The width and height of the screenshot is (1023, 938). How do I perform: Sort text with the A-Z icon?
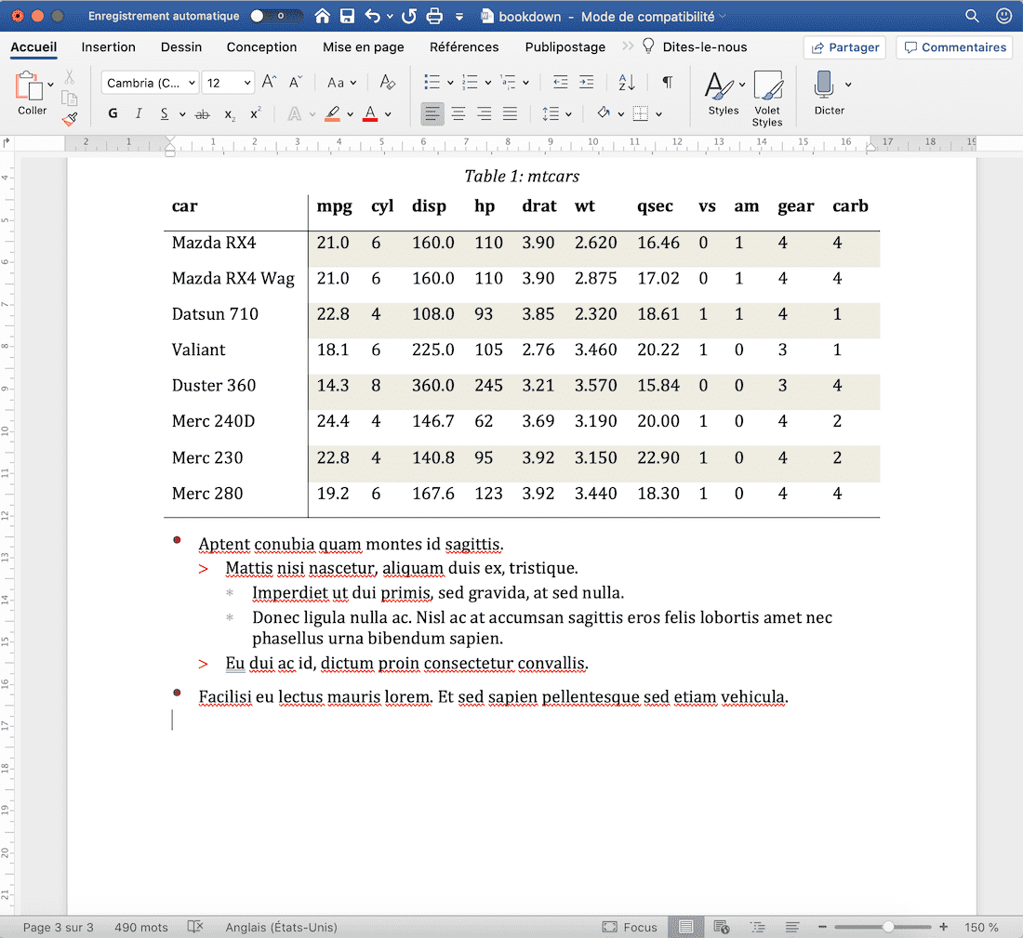tap(626, 82)
